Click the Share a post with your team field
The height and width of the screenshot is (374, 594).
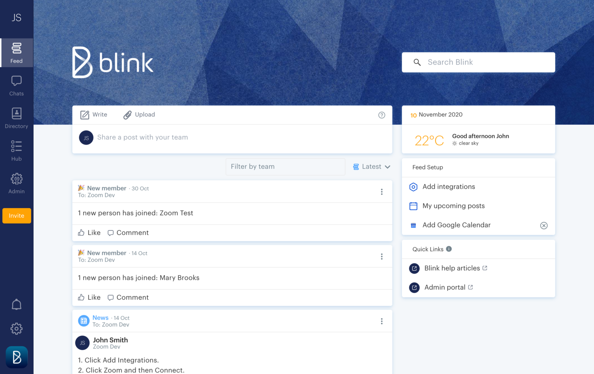(x=142, y=137)
